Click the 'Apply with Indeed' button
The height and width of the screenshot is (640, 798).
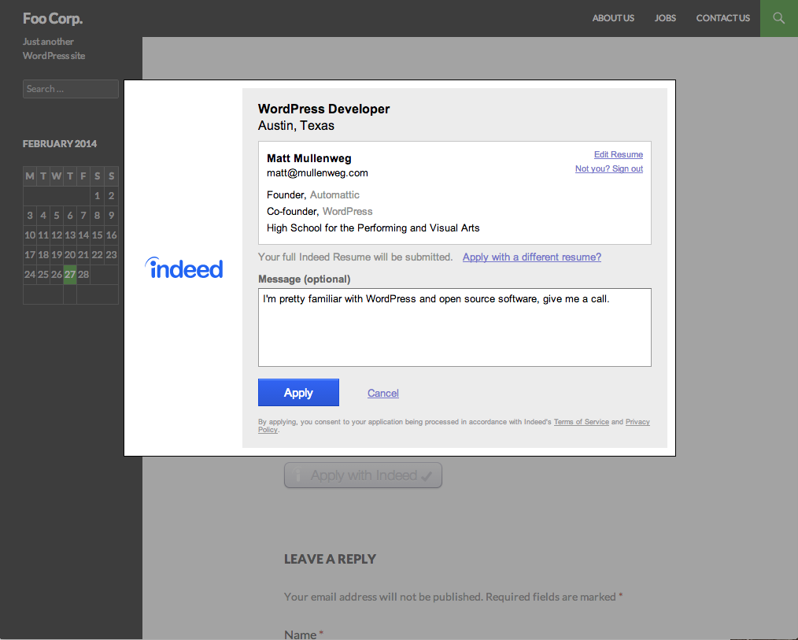click(x=363, y=475)
